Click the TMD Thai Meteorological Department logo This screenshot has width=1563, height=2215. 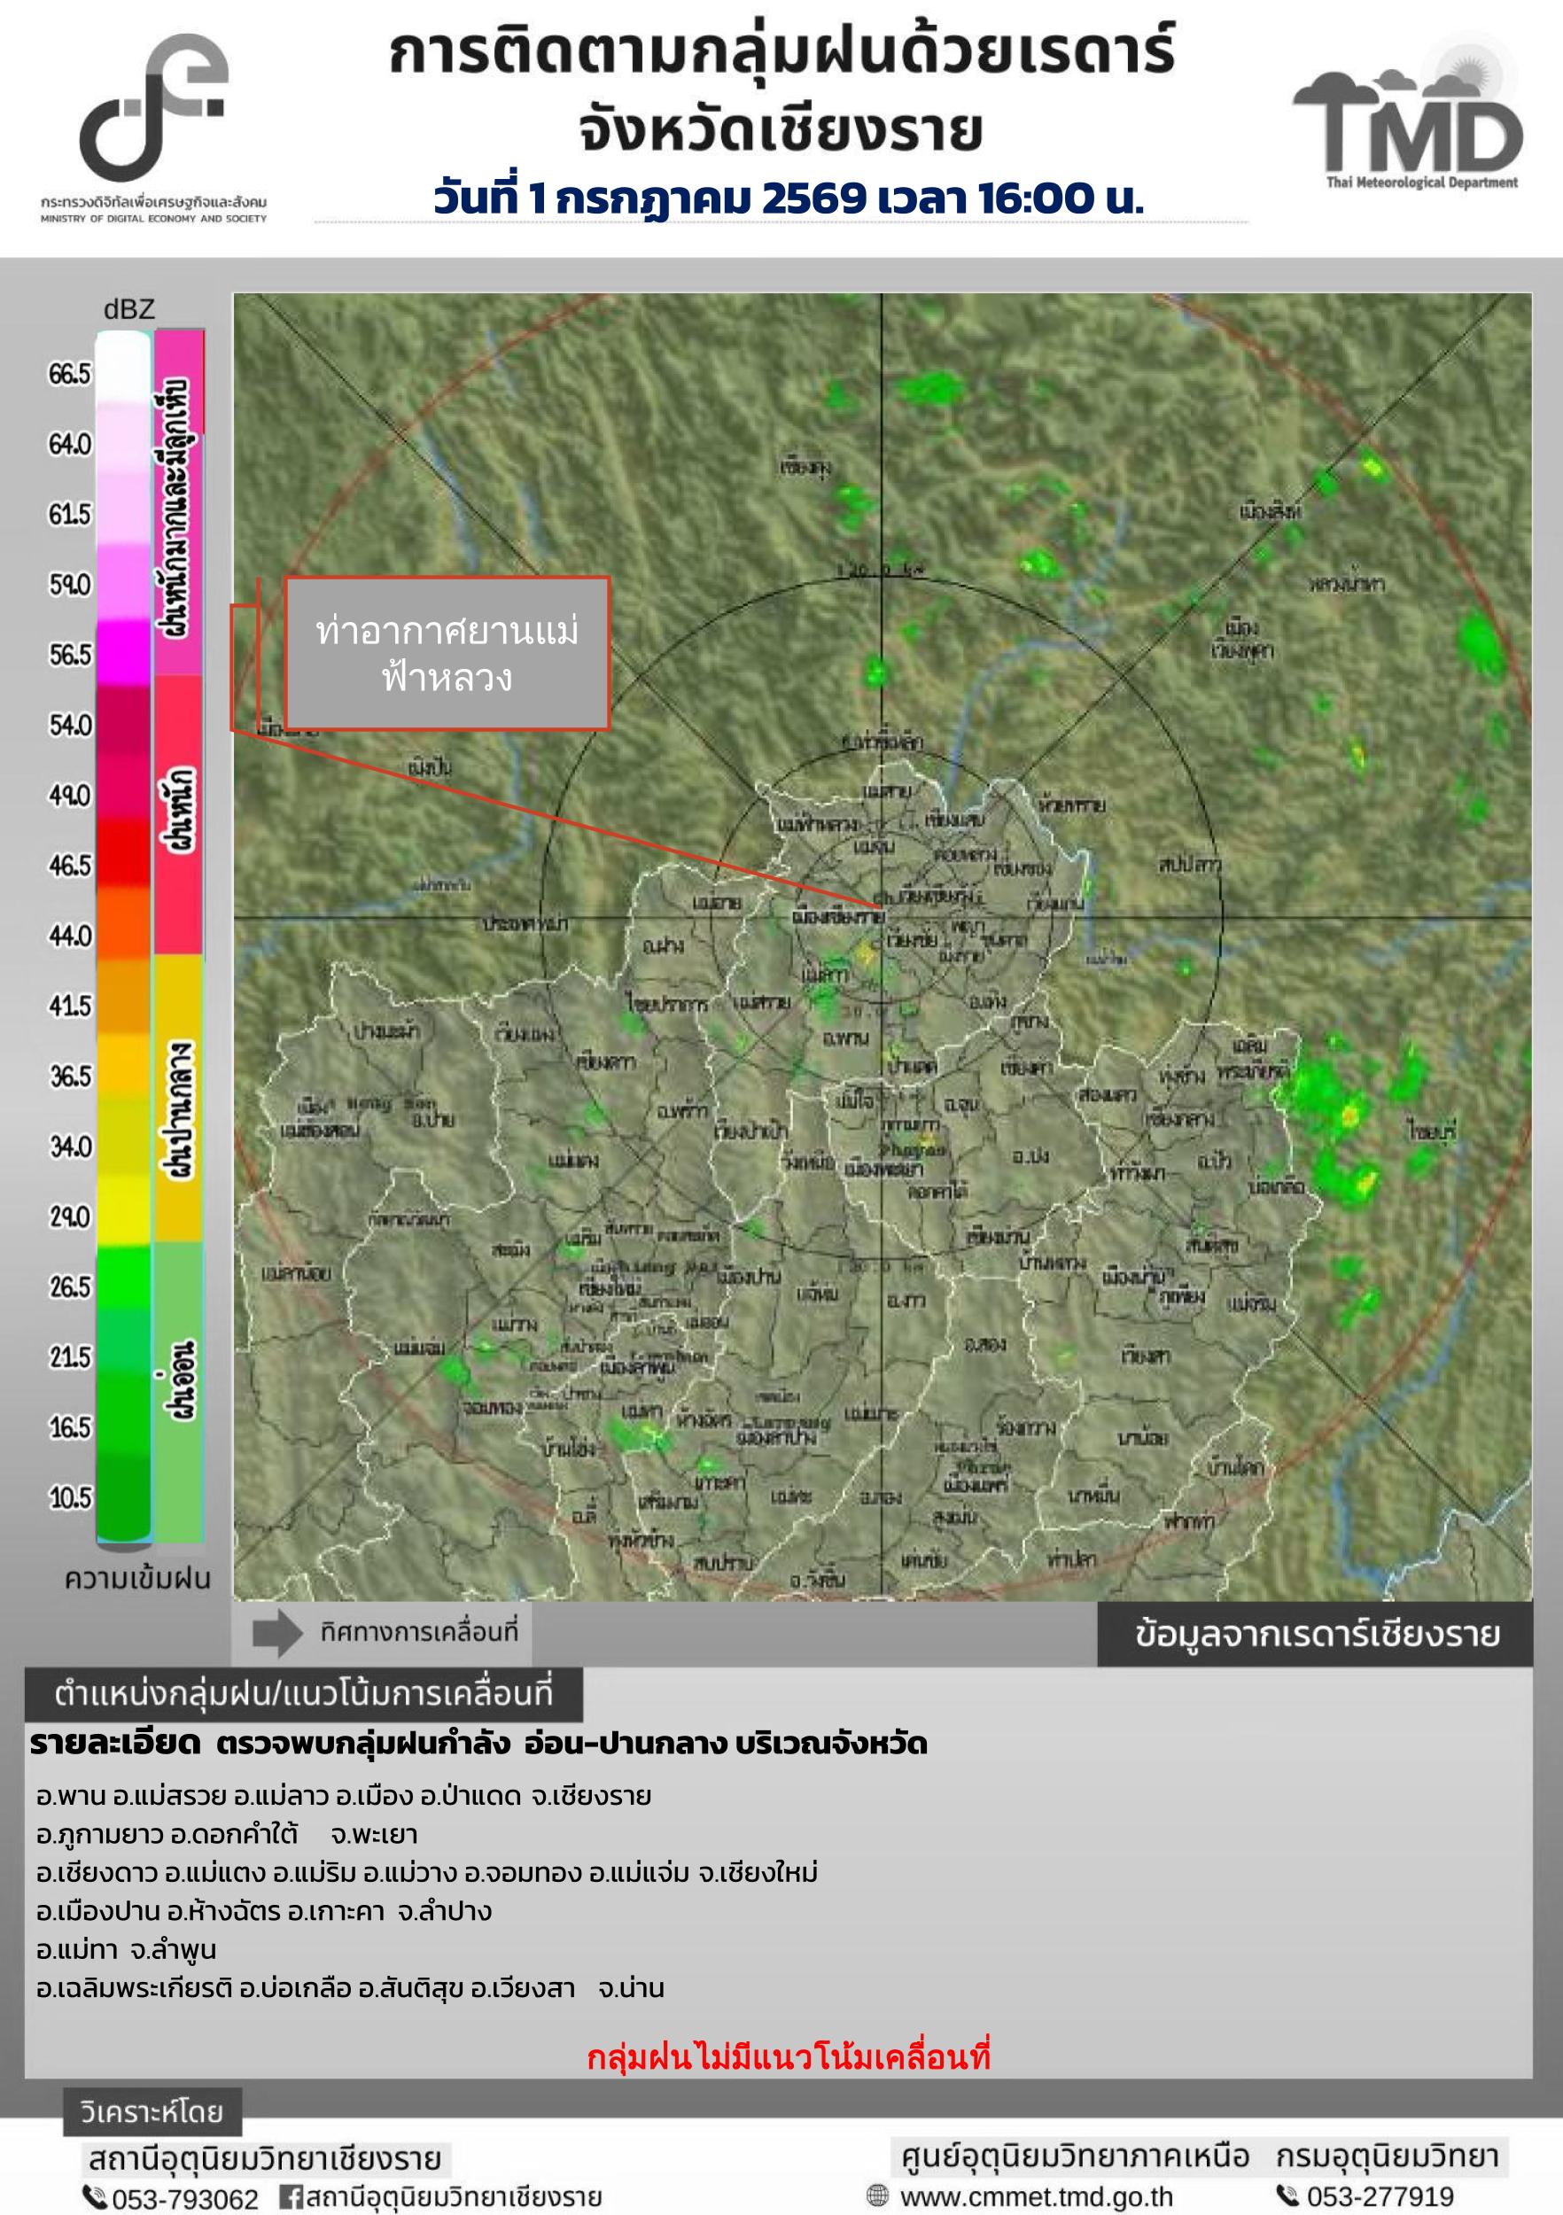click(x=1408, y=117)
